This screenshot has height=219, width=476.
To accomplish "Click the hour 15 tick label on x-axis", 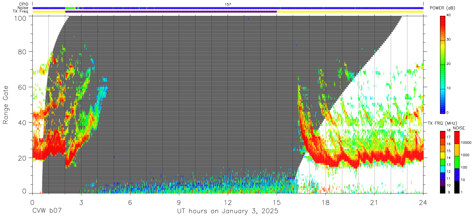I will pos(277,202).
